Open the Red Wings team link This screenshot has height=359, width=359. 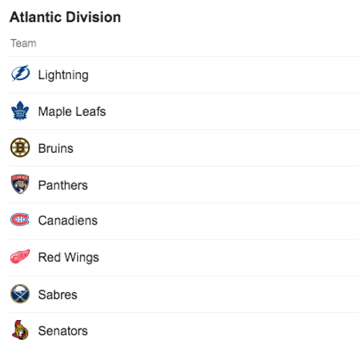pos(68,257)
